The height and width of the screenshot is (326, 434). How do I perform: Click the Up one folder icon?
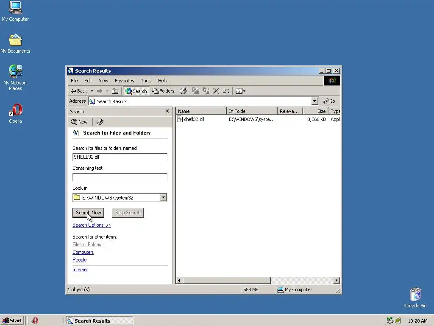(115, 91)
